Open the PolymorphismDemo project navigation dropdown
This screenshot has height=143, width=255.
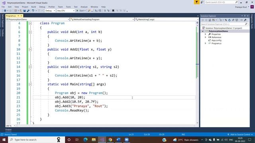point(37,19)
